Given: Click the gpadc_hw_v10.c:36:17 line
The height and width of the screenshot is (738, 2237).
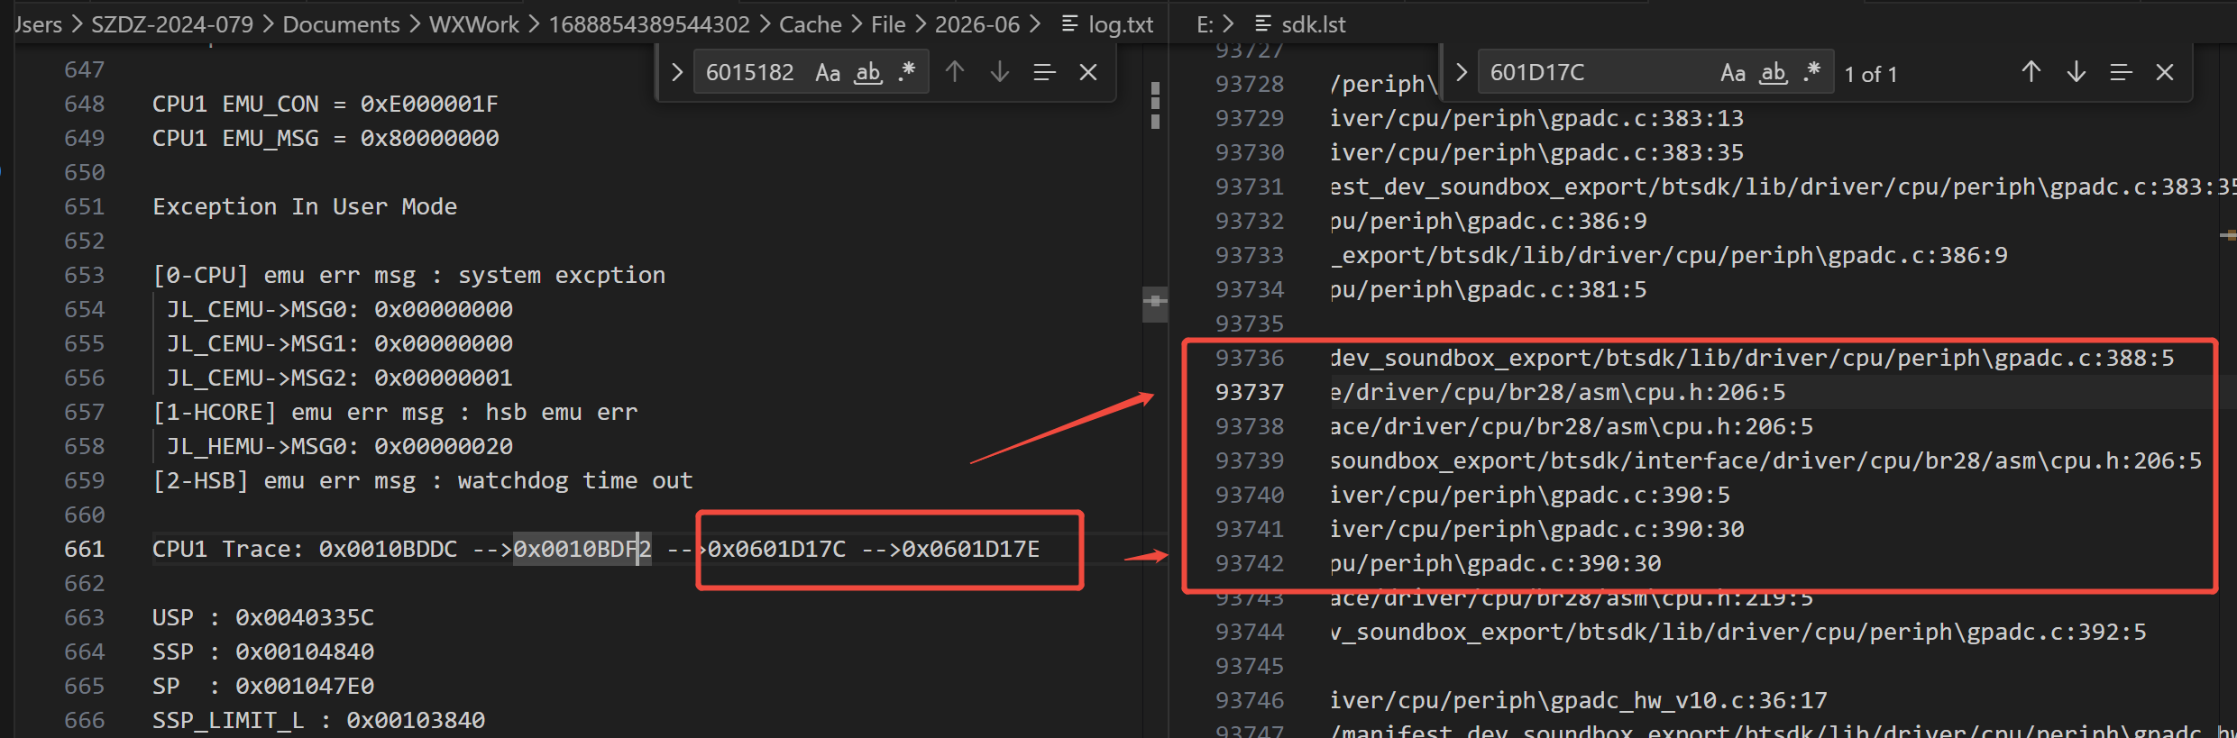Looking at the screenshot, I should pyautogui.click(x=1579, y=700).
